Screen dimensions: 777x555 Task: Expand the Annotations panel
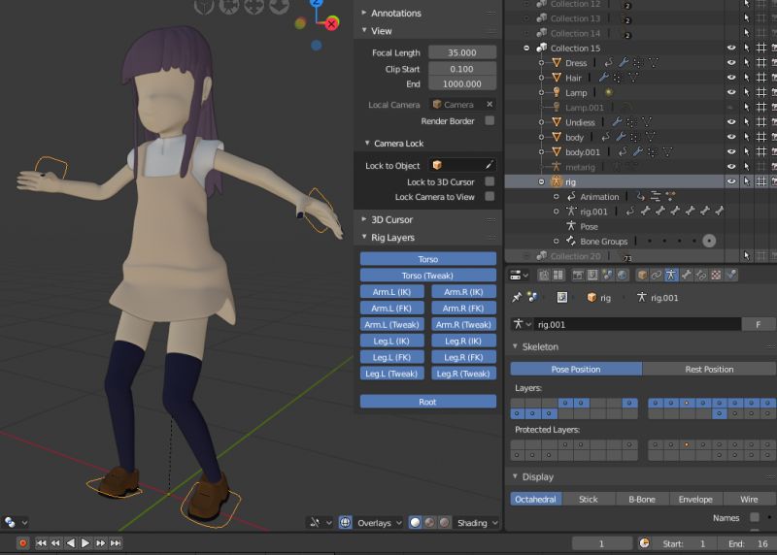point(365,13)
